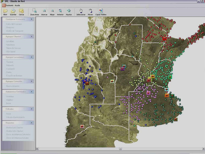Collapse the Agregar Clientes panel
The image size is (205, 154).
pos(32,36)
